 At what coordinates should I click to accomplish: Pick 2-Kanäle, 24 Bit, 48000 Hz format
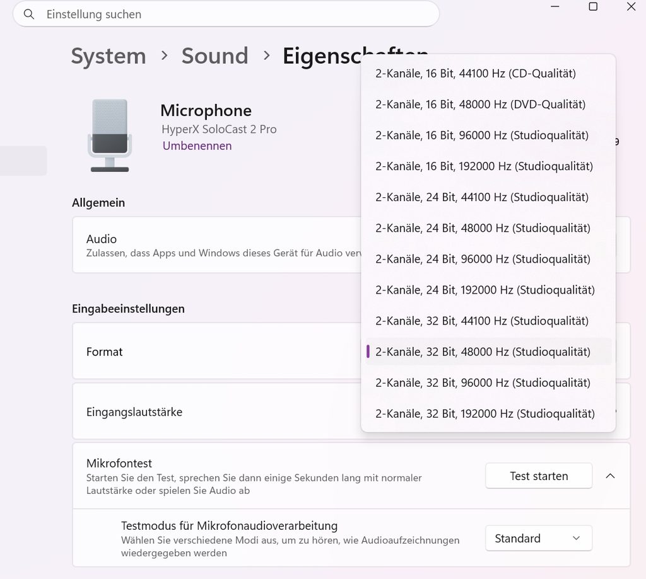pyautogui.click(x=488, y=228)
